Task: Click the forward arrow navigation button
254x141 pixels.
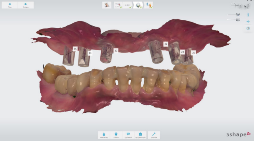Action: 26,5
